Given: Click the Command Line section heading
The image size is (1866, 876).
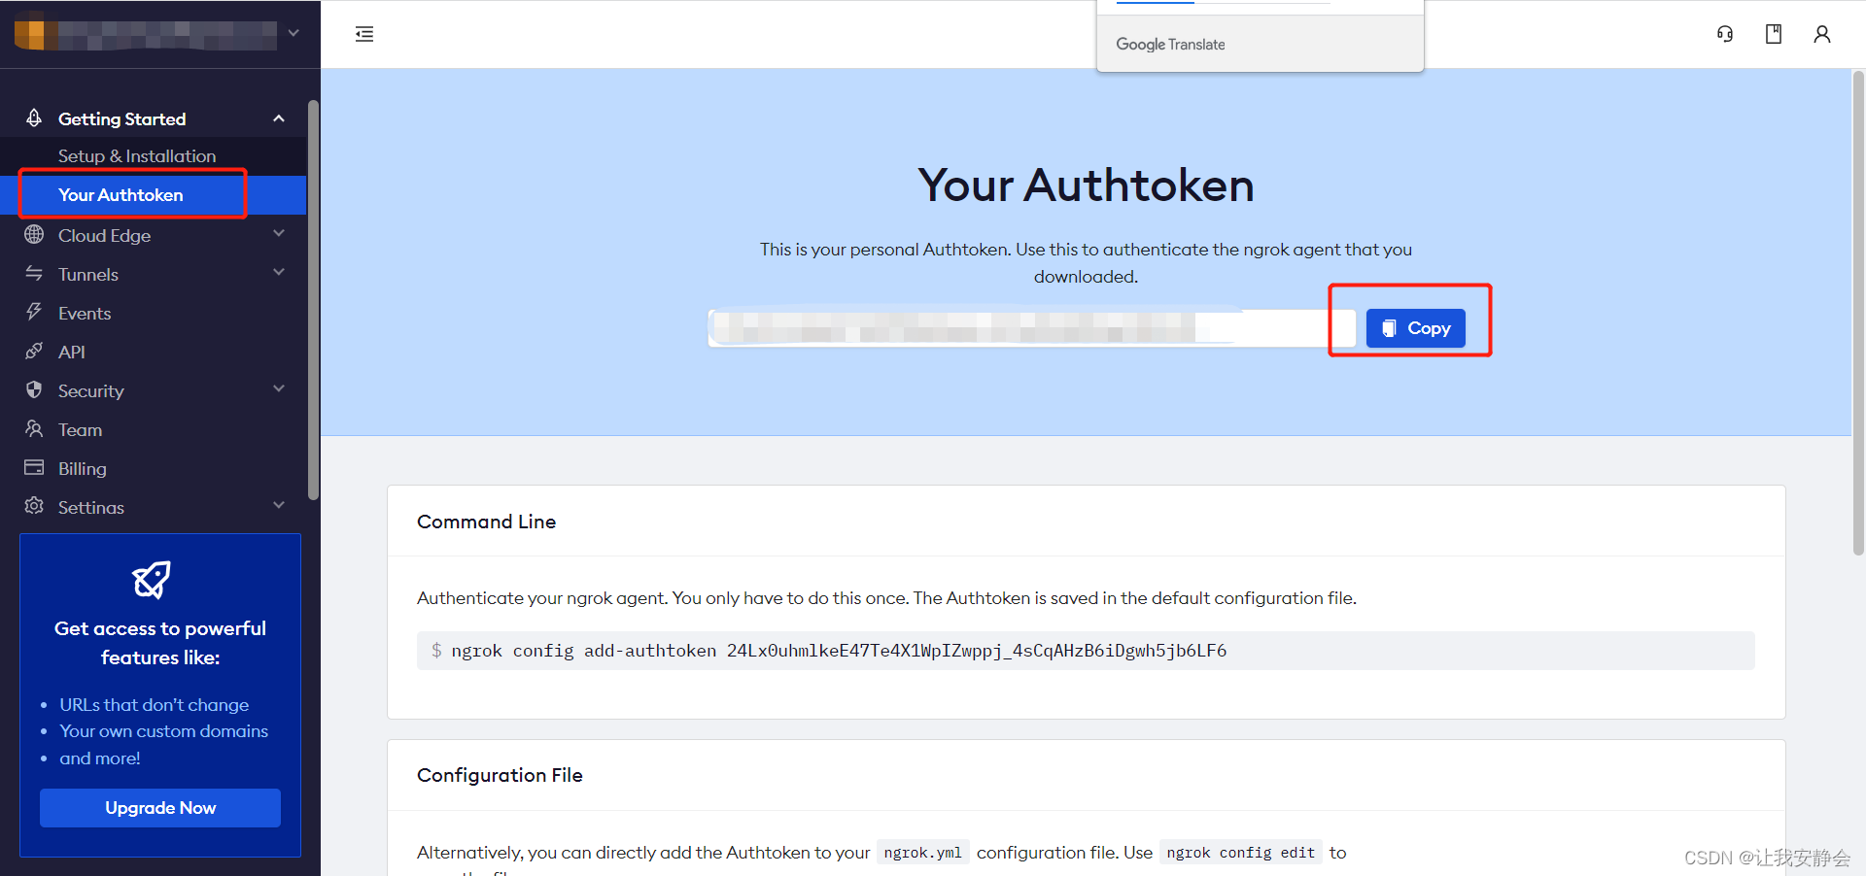Looking at the screenshot, I should (x=486, y=522).
